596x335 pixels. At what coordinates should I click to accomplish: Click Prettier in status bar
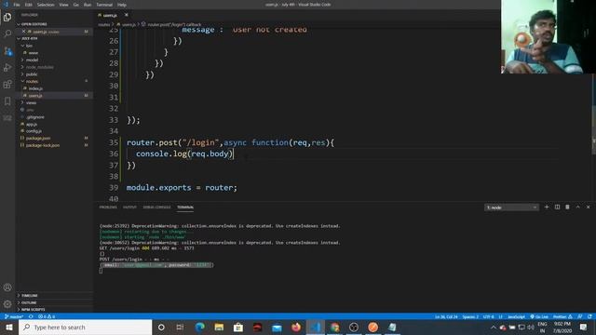click(x=562, y=316)
